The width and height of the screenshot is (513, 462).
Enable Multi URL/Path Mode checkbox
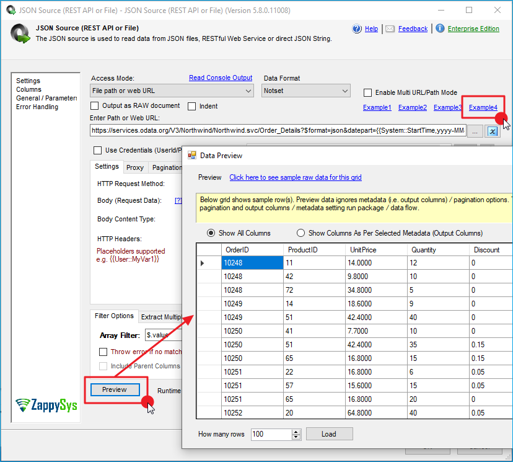coord(368,92)
